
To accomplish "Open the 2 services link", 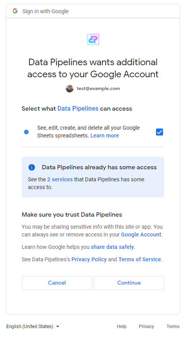I will click(60, 179).
